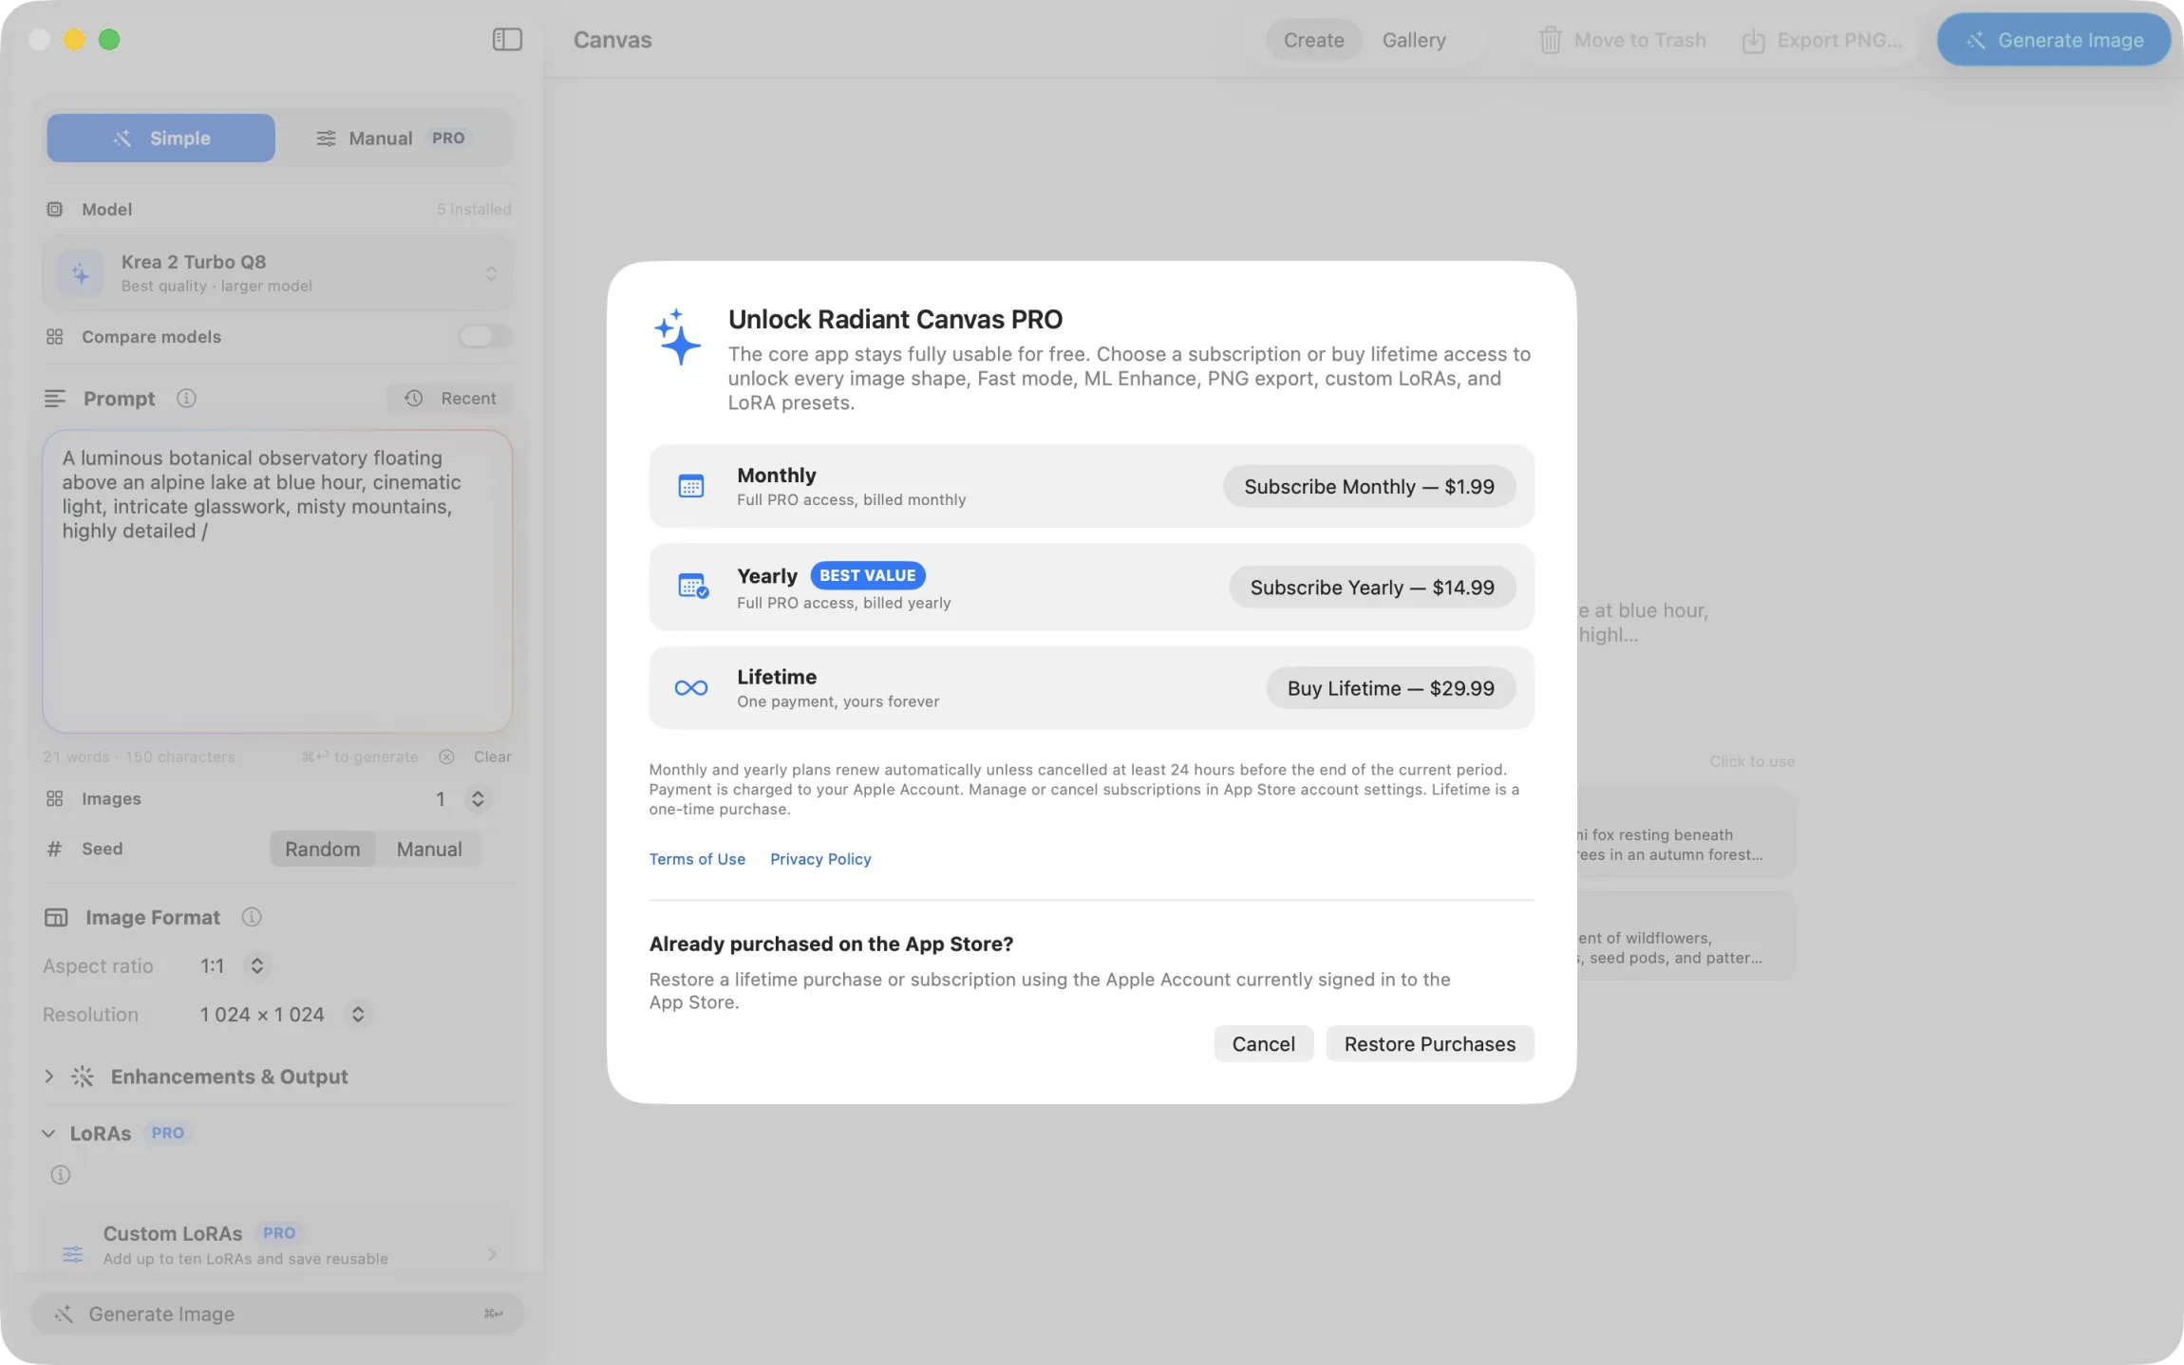Click the Images grid icon
Viewport: 2184px width, 1365px height.
coord(55,799)
